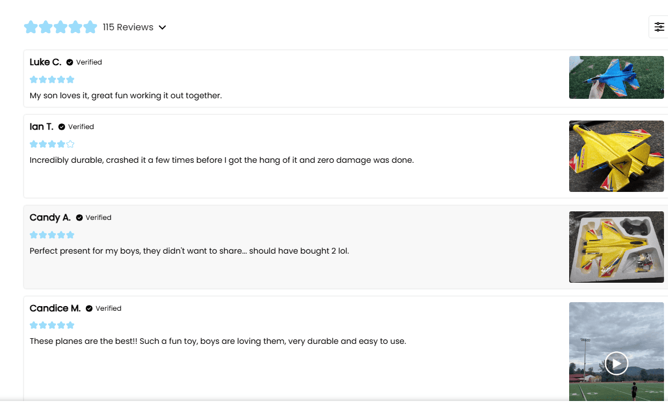Click Candy A.'s five-star rating
This screenshot has height=405, width=668.
[52, 235]
